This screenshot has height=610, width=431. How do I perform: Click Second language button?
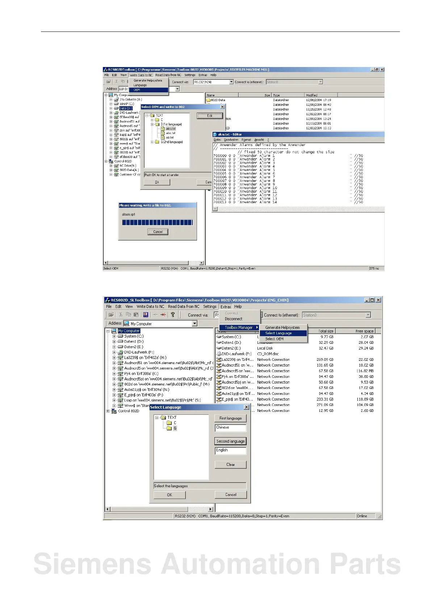pyautogui.click(x=230, y=441)
